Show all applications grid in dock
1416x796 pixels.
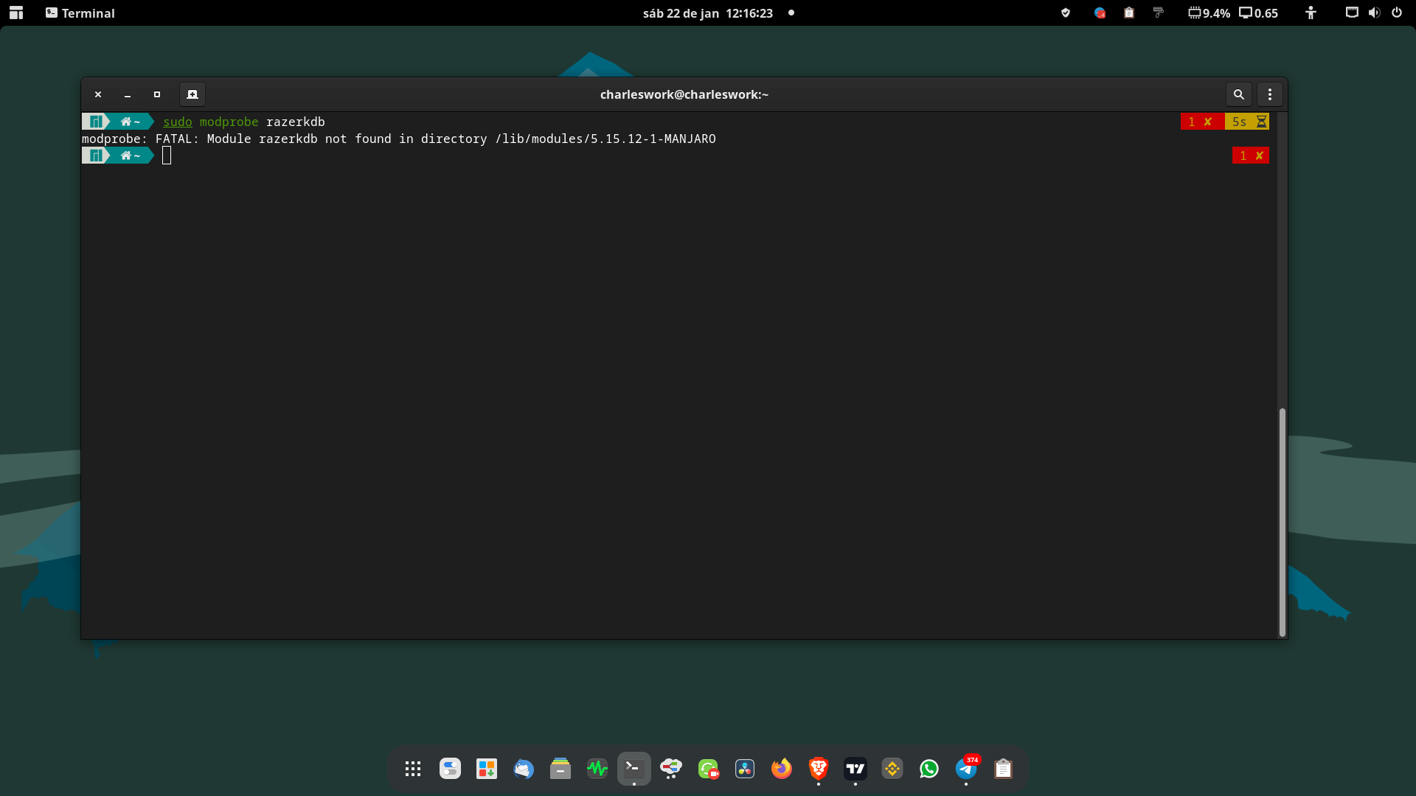pos(413,769)
